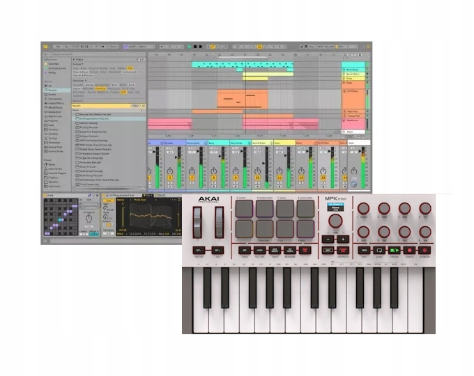This screenshot has width=474, height=376.
Task: Click the green play/stop button on the MPK mini
Action: tap(395, 251)
